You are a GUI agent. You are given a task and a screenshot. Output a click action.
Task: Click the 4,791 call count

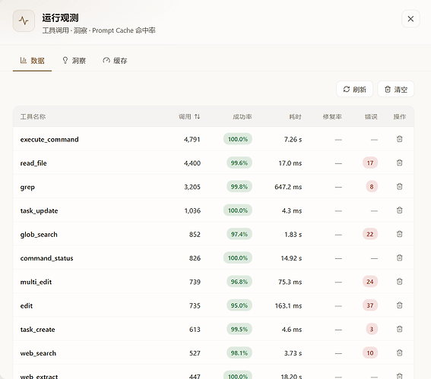pos(192,140)
